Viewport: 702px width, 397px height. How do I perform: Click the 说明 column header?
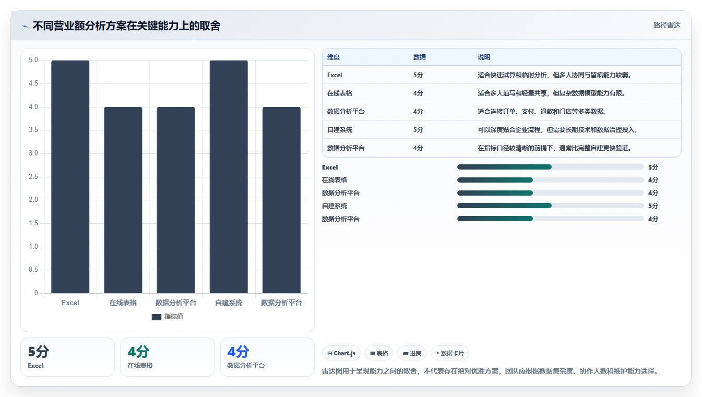[x=484, y=57]
